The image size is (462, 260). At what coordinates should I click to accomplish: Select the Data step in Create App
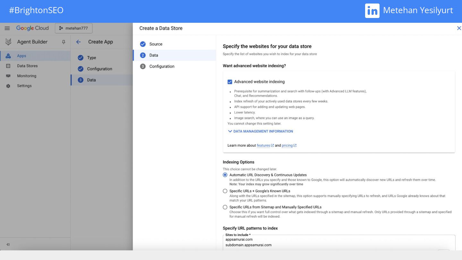102,80
